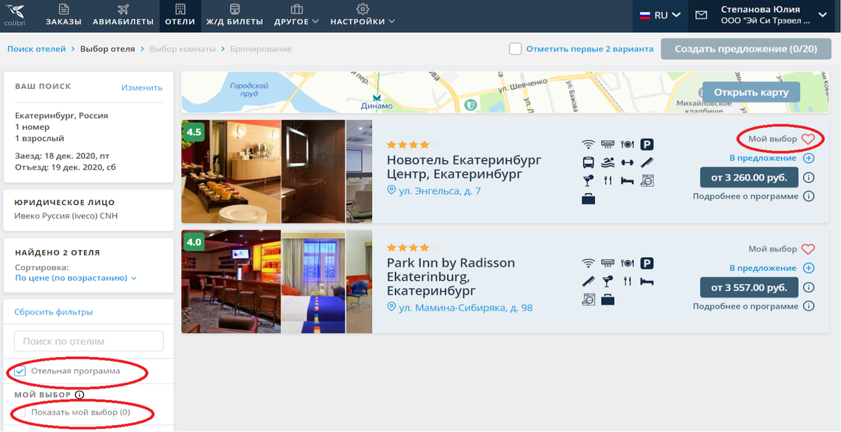Open Novotel bathroom mirror photo
The image size is (841, 432).
[313, 172]
